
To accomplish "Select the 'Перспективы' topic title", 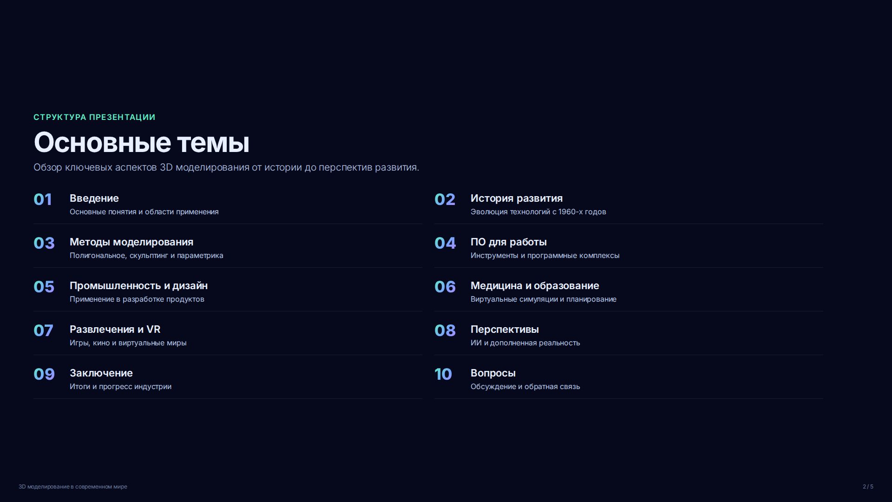I will (505, 329).
